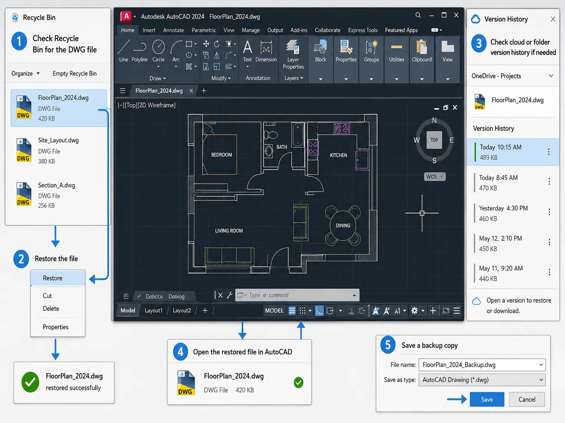Viewport: 565px width, 423px height.
Task: Select the Polyline tool
Action: click(139, 51)
